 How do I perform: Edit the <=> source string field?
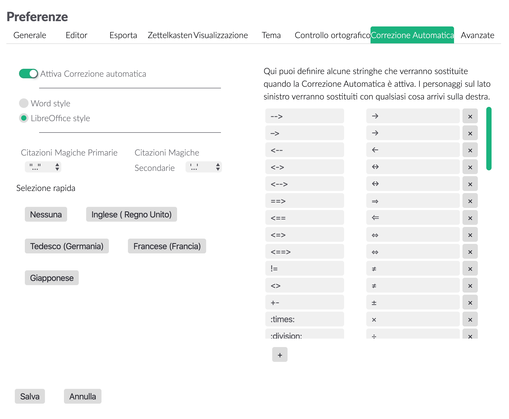tap(305, 235)
